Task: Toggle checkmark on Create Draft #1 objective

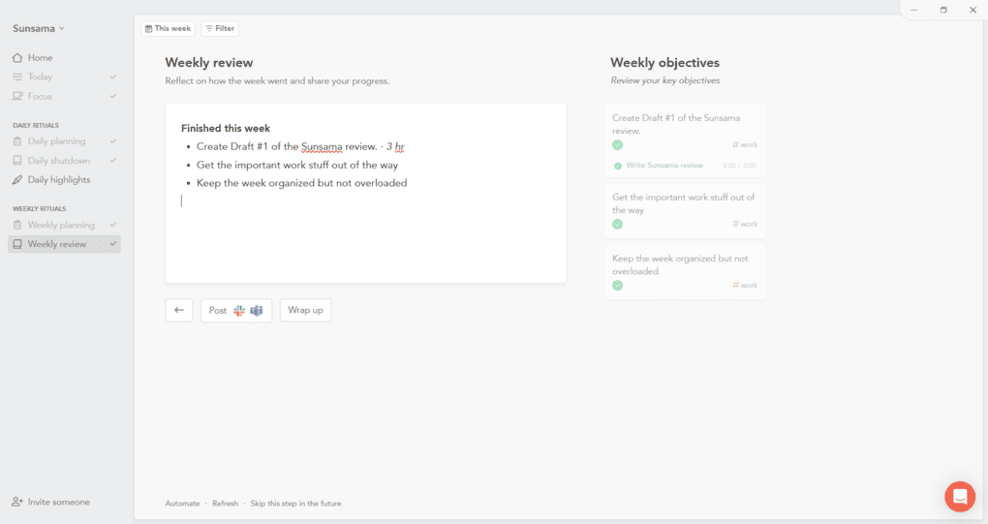Action: (617, 145)
